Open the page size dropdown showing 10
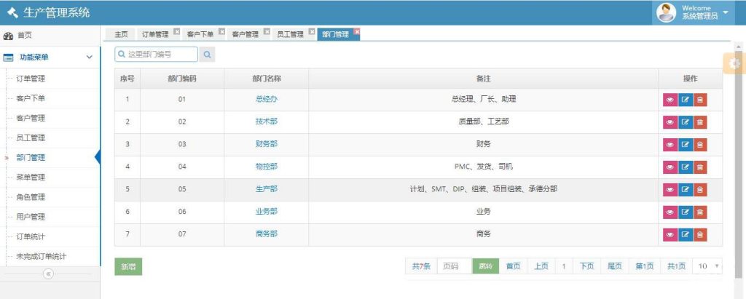746x299 pixels. point(707,266)
